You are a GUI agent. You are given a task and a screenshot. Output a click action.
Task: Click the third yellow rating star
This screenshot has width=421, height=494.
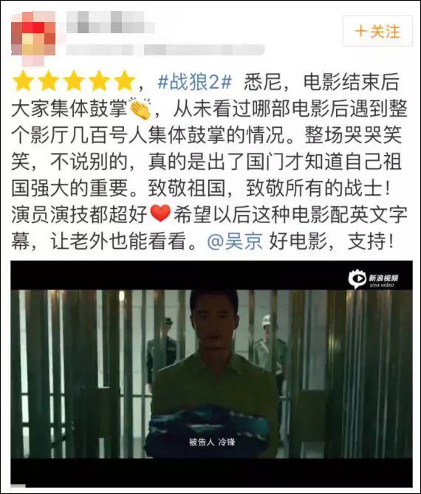tap(74, 81)
